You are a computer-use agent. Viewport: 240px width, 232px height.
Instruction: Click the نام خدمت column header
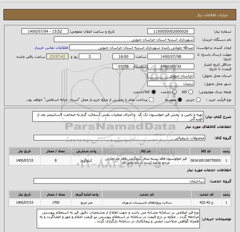pos(146,194)
